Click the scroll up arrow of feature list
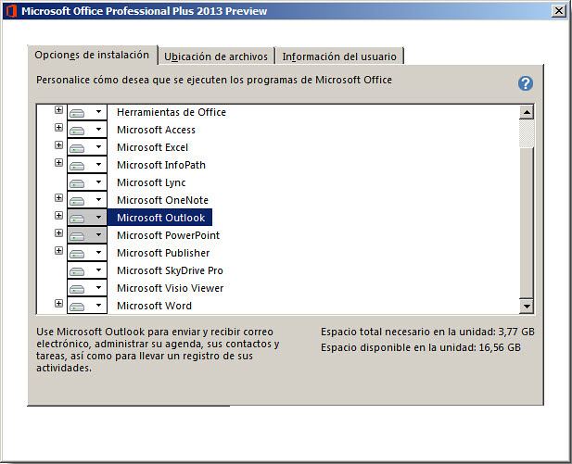The width and height of the screenshot is (572, 464). [527, 112]
